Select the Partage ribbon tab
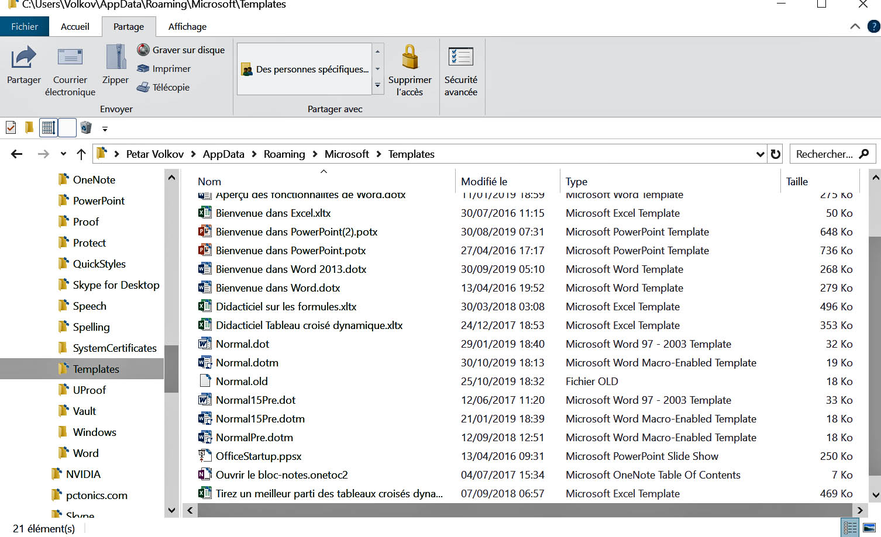881x537 pixels. 129,27
